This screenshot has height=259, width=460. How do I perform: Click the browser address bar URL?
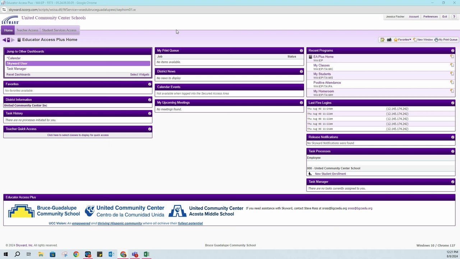[72, 10]
